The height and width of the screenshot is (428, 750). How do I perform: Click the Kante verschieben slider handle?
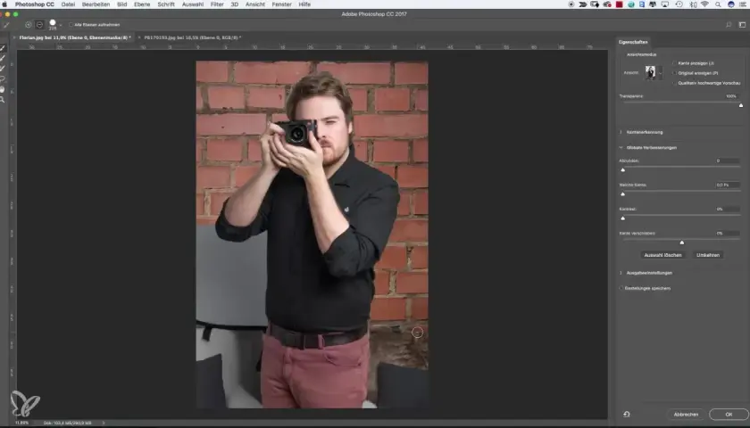(x=682, y=243)
